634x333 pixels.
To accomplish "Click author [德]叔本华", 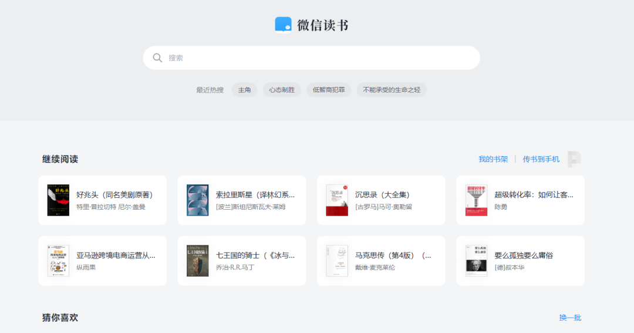I will click(510, 267).
